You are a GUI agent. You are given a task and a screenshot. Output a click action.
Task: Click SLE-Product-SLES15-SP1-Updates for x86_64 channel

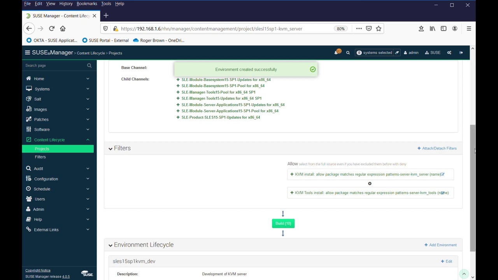[x=221, y=117]
